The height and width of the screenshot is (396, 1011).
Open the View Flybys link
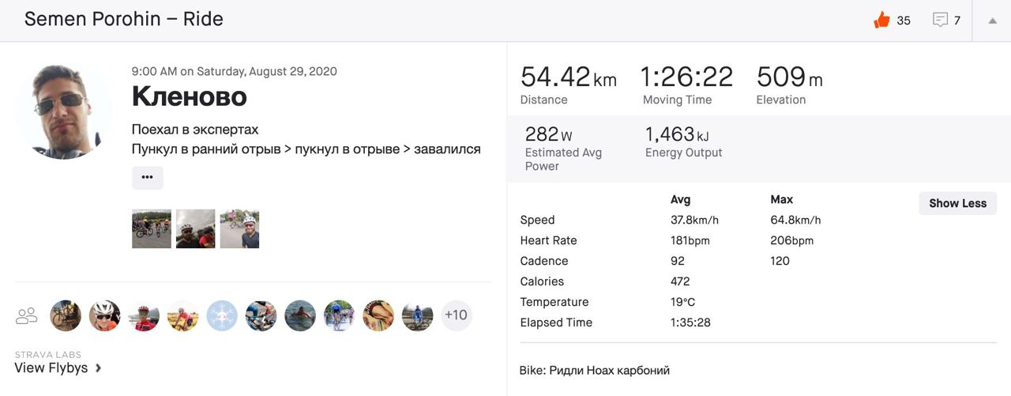click(51, 368)
